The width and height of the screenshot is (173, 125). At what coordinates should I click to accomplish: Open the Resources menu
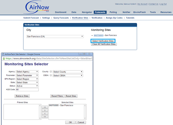click(166, 12)
